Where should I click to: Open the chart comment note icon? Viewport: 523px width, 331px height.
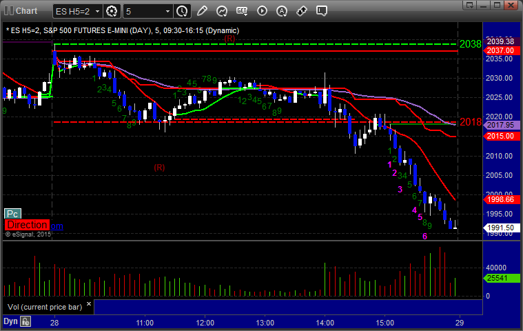click(322, 11)
